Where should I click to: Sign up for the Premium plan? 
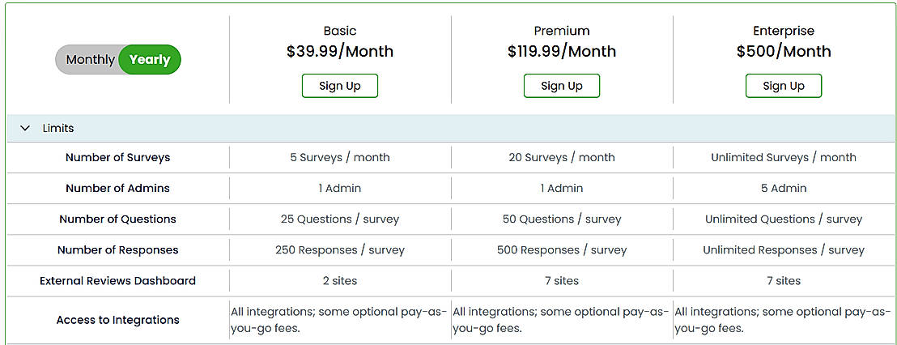pyautogui.click(x=562, y=86)
